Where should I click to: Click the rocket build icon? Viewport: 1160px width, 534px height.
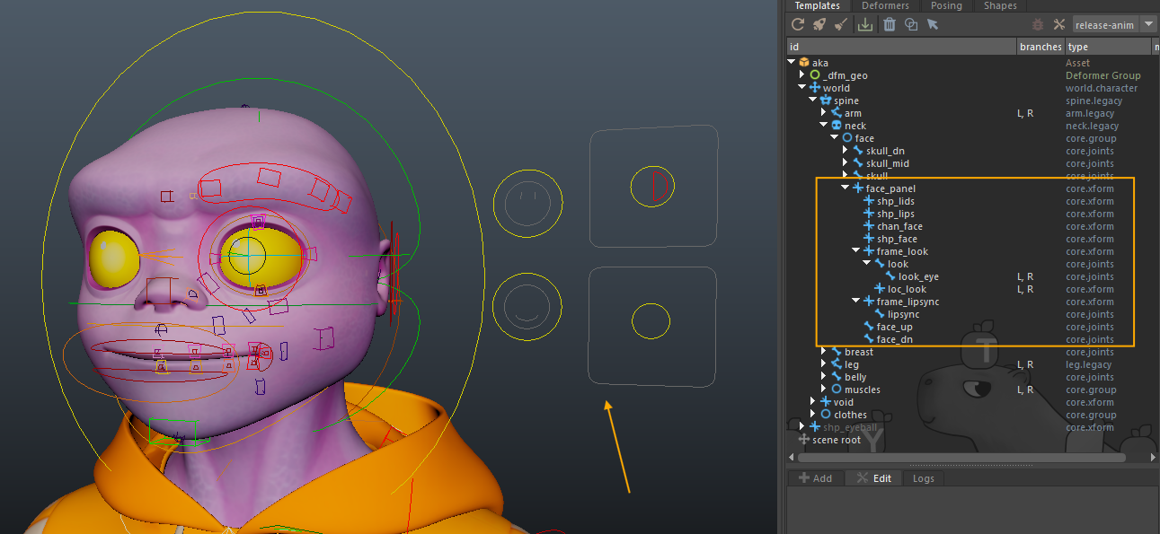point(819,24)
